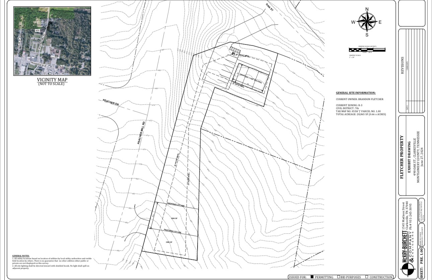Screen dimensions: 432x280
Task: Click the Peacher Dr street label
Action: click(x=111, y=103)
